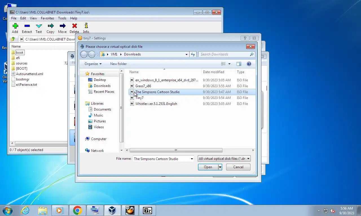Select Network in the navigation pane

pos(97,151)
